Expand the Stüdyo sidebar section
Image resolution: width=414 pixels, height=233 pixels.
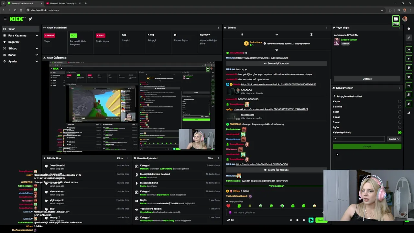click(x=21, y=48)
